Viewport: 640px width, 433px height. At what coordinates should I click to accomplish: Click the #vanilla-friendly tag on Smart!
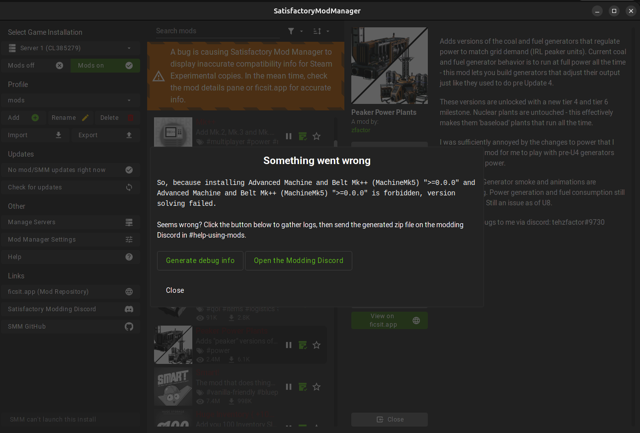coord(231,393)
